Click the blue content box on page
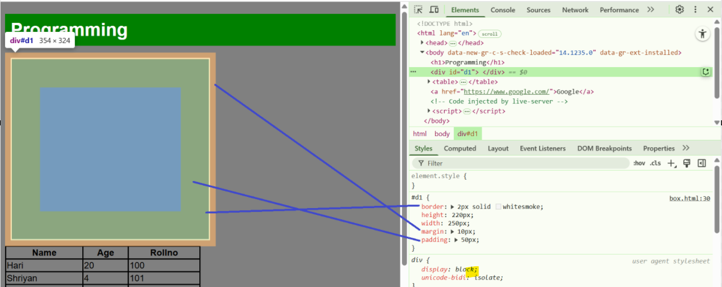722x287 pixels. 110,149
